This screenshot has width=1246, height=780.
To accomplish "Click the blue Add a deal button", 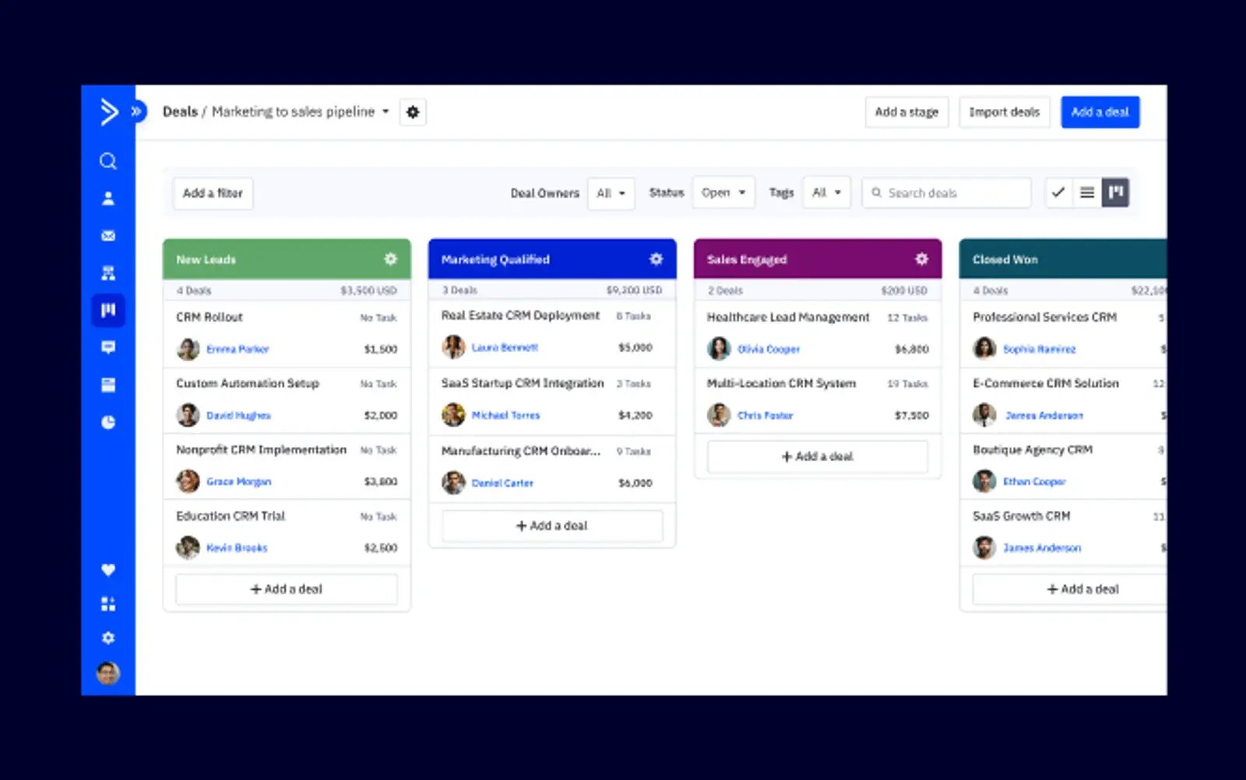I will (x=1100, y=112).
